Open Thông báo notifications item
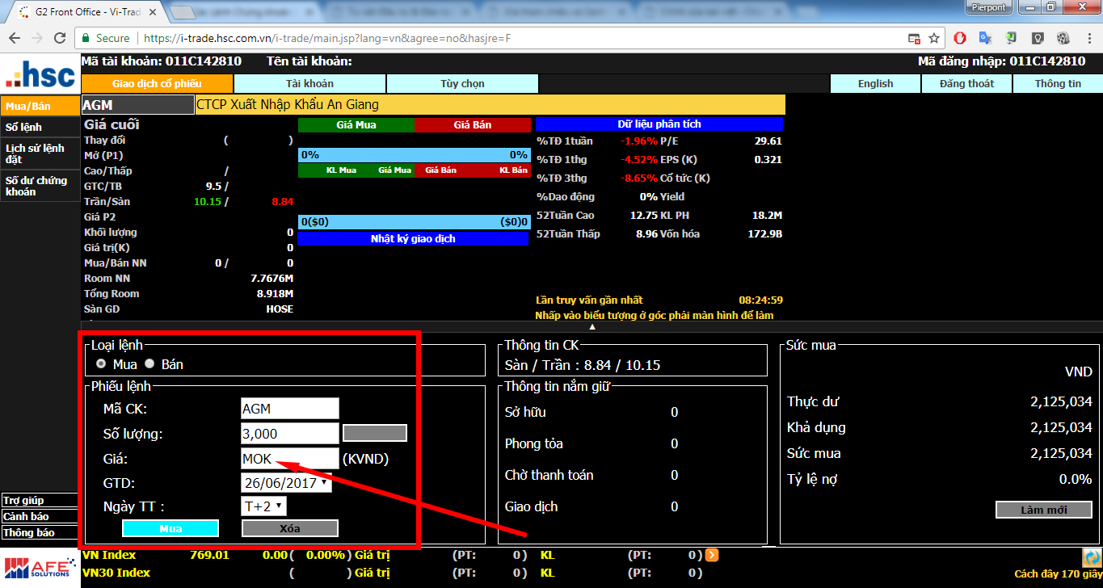Viewport: 1103px width, 588px height. 38,533
